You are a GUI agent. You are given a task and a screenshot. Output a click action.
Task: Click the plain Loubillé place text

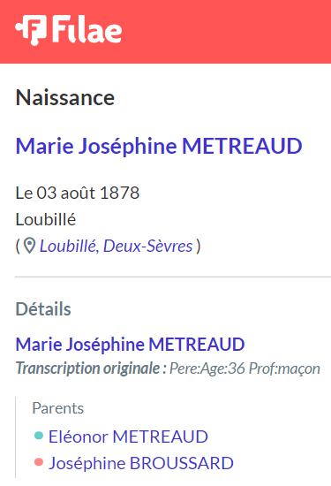click(46, 219)
